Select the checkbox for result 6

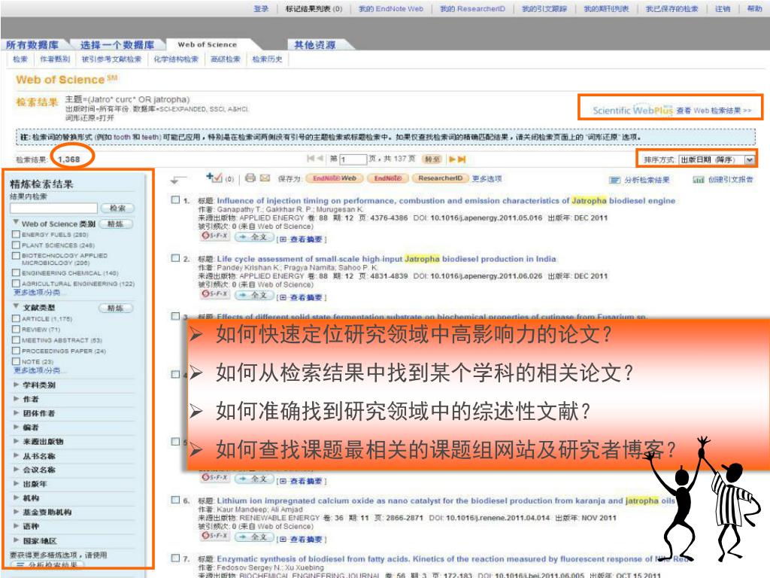coord(175,500)
